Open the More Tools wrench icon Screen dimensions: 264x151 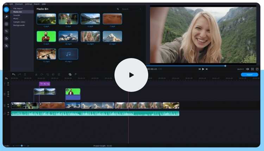(x=6, y=46)
